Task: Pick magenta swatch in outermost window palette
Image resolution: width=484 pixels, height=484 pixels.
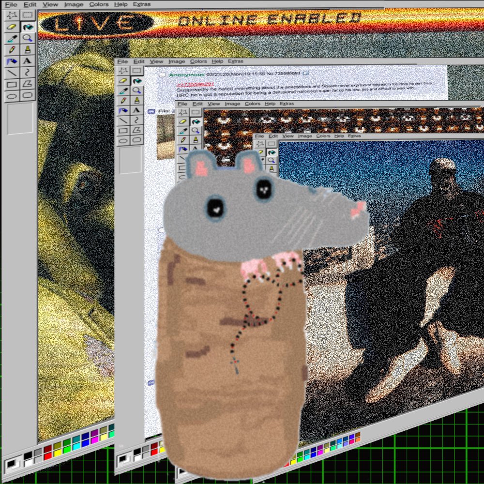Action: click(95, 439)
